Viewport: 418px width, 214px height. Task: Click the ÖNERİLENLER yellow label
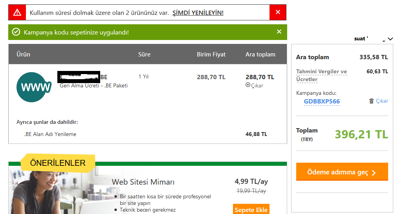point(58,163)
